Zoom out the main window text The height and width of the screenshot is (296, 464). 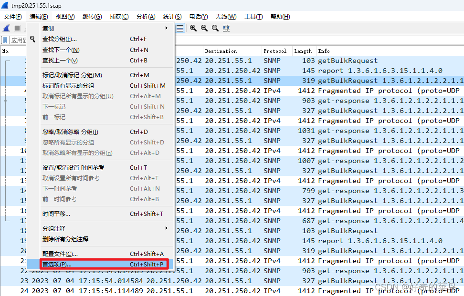coord(204,28)
